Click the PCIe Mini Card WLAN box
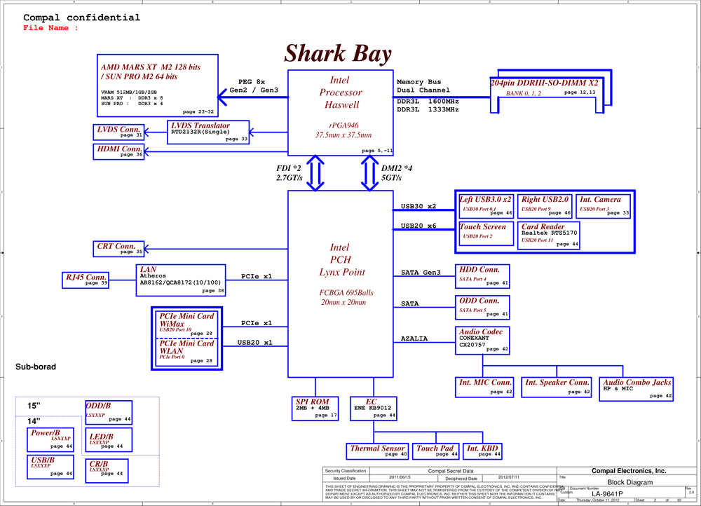The height and width of the screenshot is (506, 701). click(x=188, y=353)
